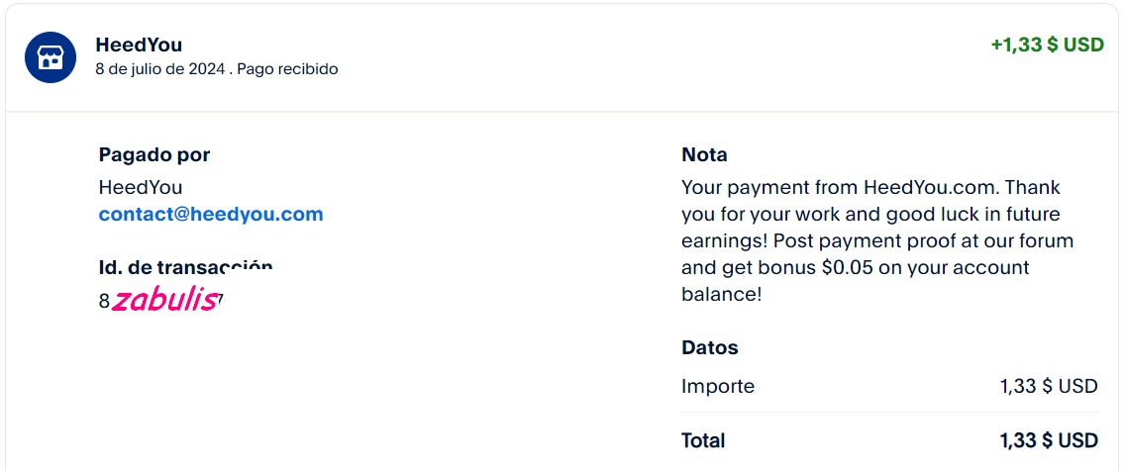1125x471 pixels.
Task: Click the Importe row label
Action: coord(717,387)
